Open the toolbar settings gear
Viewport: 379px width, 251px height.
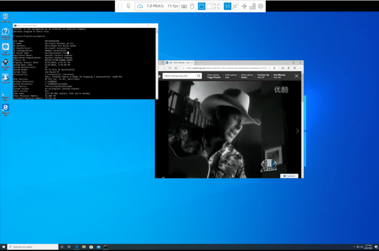click(x=260, y=6)
